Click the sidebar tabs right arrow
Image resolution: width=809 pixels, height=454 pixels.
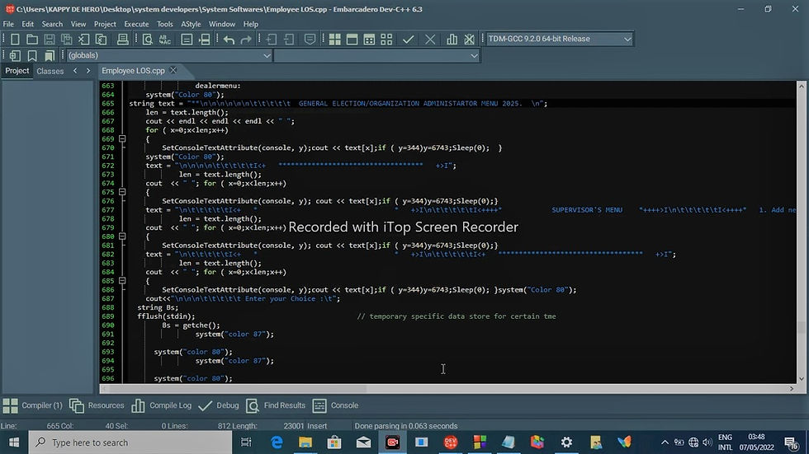coord(88,71)
